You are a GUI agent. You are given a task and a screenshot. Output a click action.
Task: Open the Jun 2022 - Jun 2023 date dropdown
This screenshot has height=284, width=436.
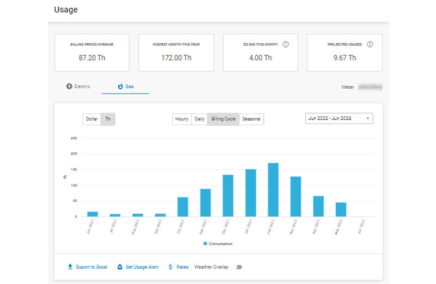(338, 119)
